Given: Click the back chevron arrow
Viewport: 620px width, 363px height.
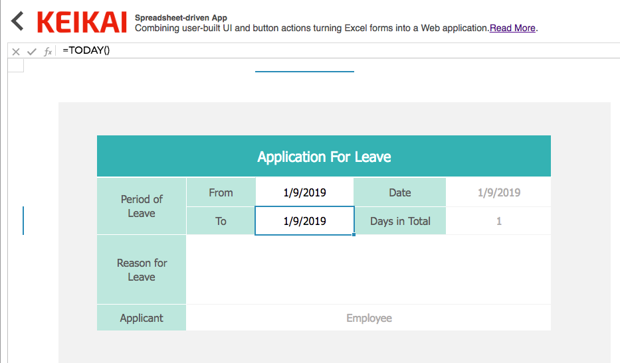Looking at the screenshot, I should coord(17,21).
